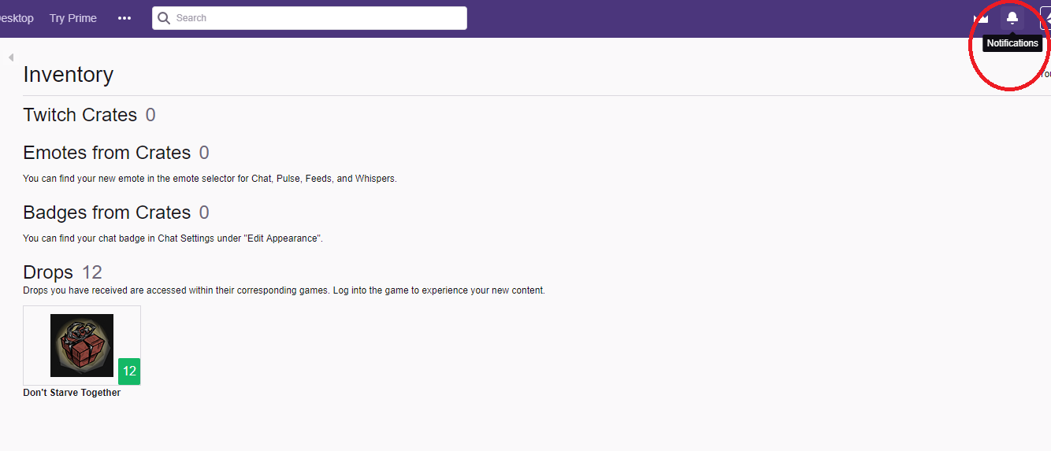Screen dimensions: 1051x451
Task: Collapse sidebar with the left arrow
Action: pos(11,57)
